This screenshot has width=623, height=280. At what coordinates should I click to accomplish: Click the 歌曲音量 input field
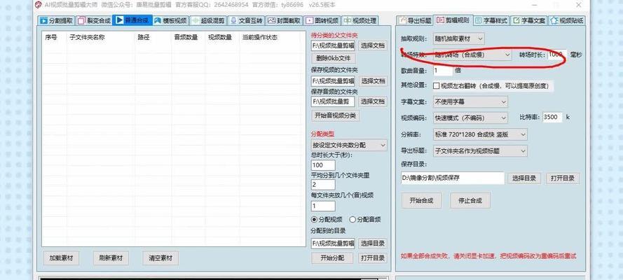443,71
